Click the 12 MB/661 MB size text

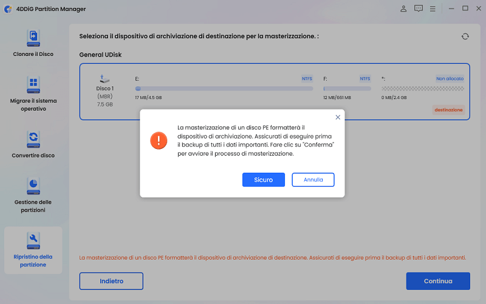(x=337, y=97)
